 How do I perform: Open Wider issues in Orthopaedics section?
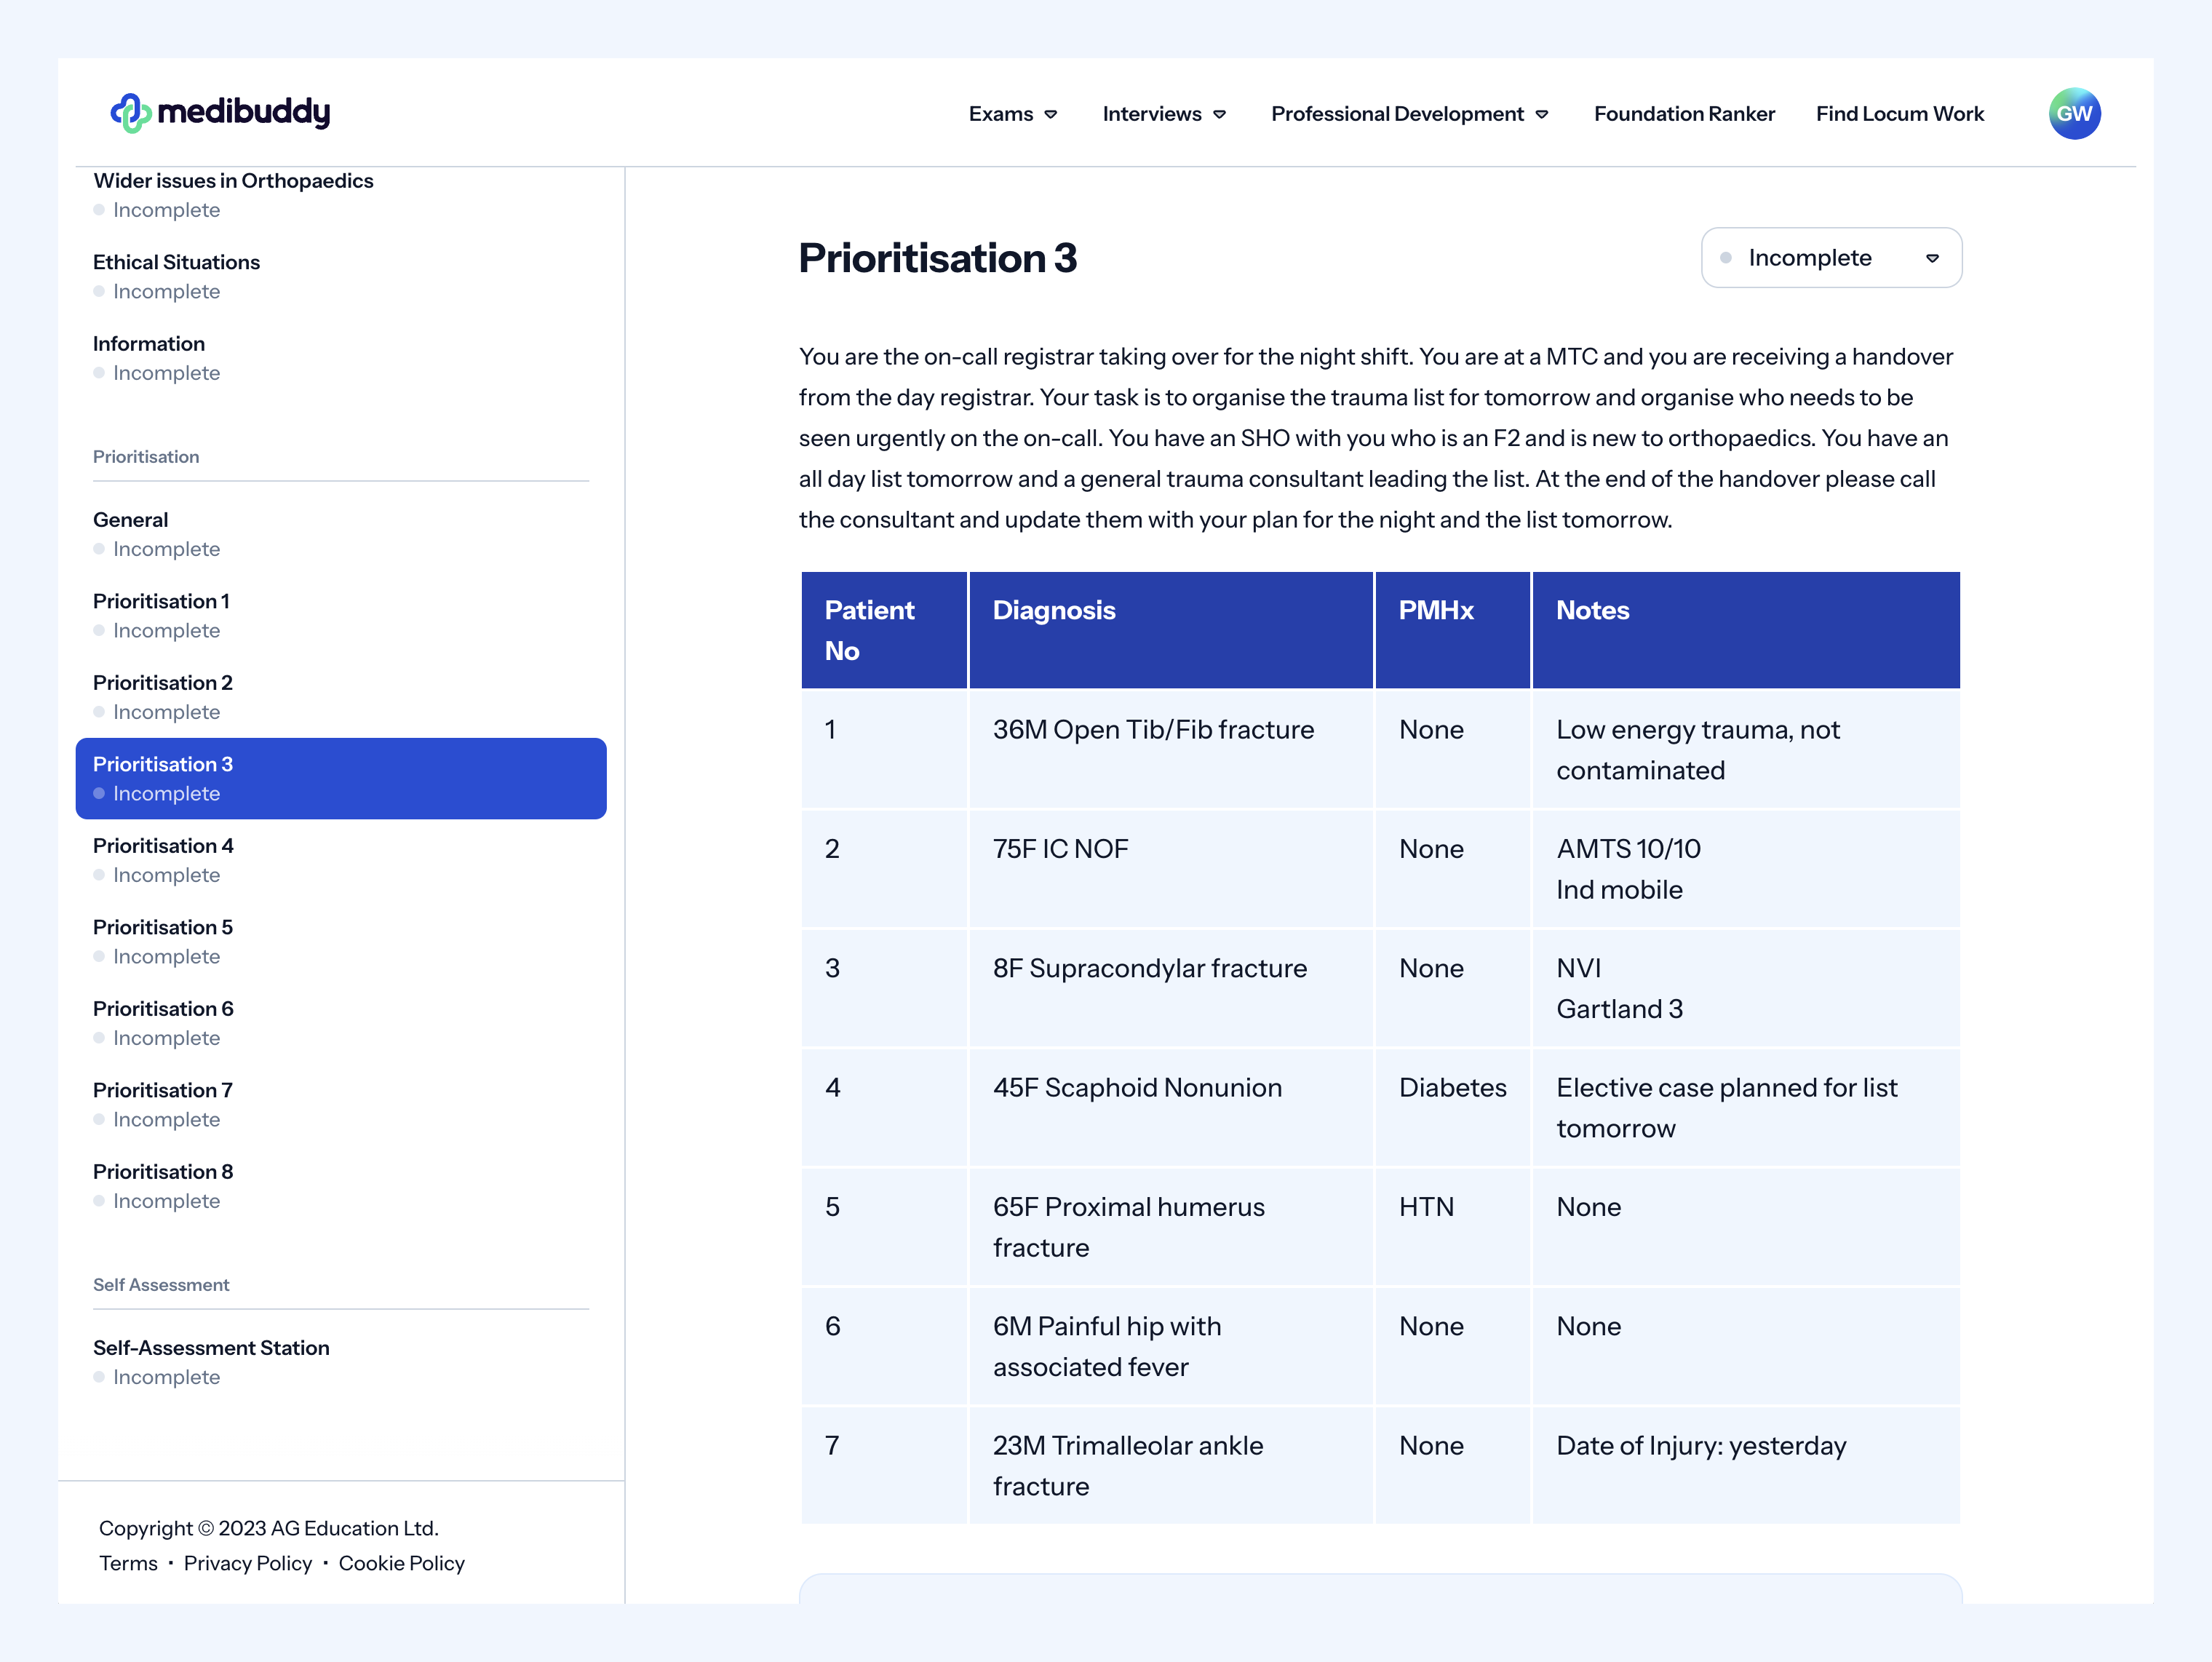tap(341, 195)
